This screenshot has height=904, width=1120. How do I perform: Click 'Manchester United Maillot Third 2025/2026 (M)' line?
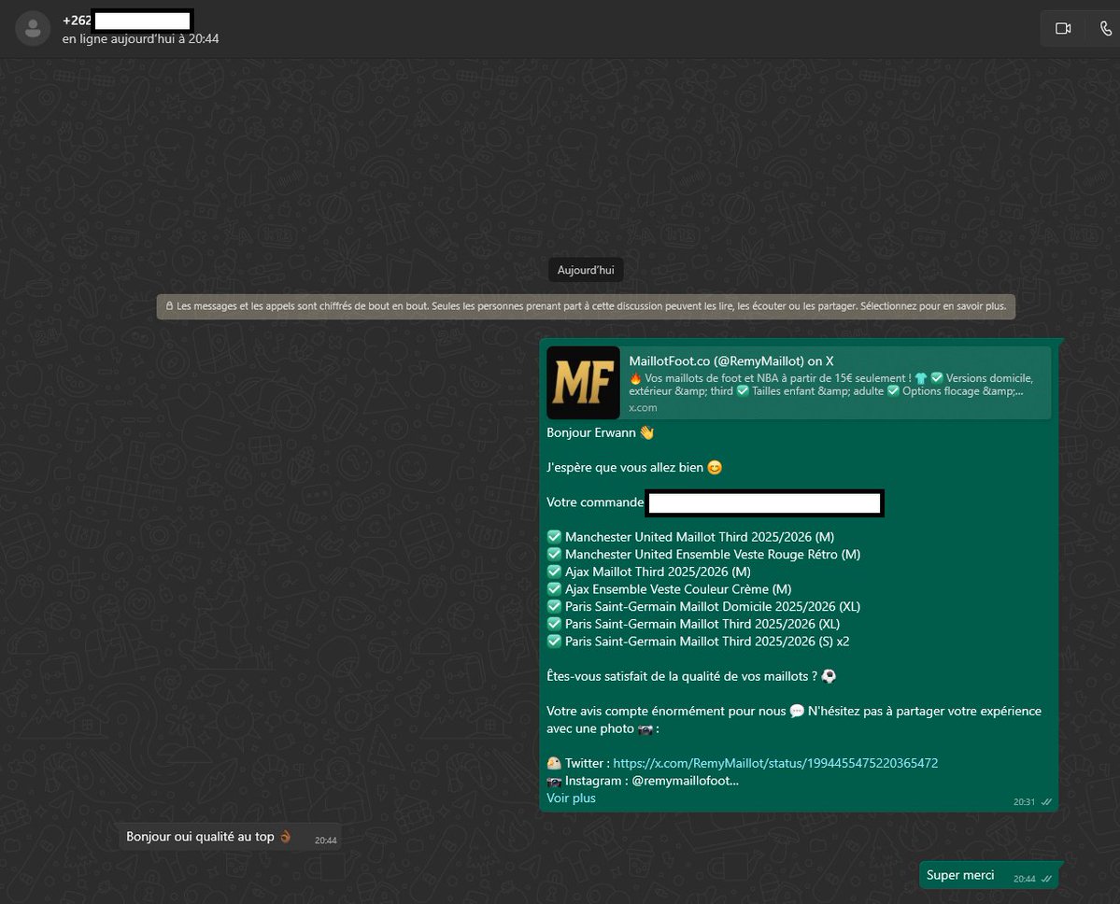pyautogui.click(x=690, y=537)
